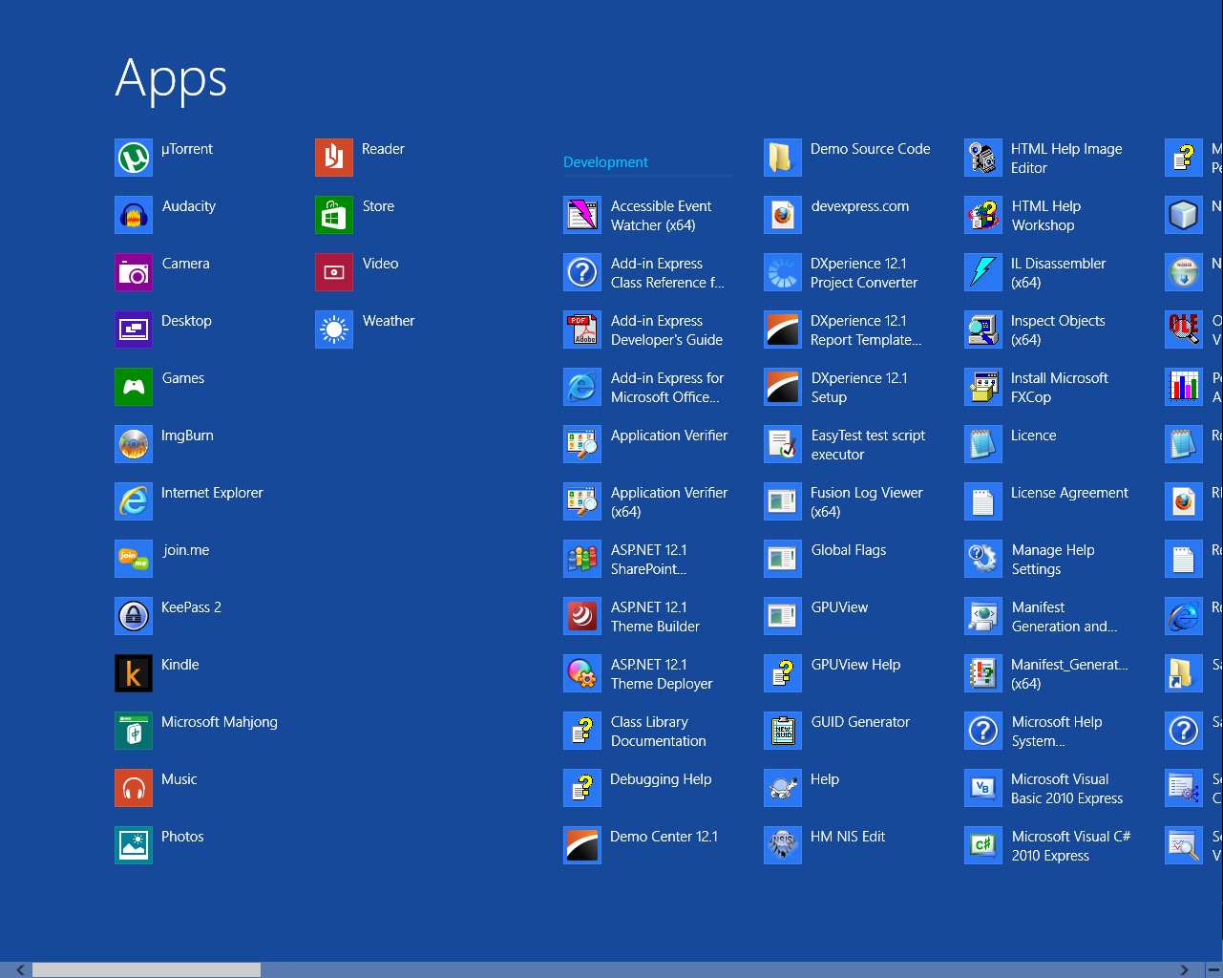The height and width of the screenshot is (978, 1223).
Task: Open the Global Flags label
Action: [x=849, y=550]
